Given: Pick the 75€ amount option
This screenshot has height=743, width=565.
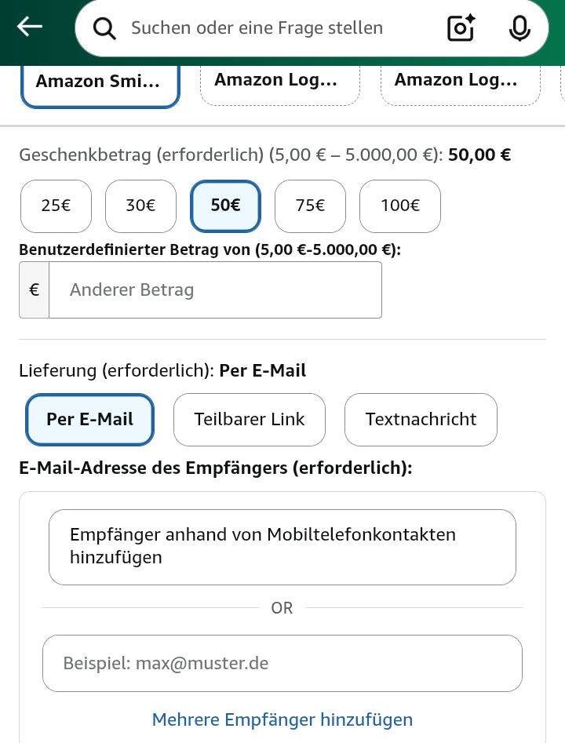Looking at the screenshot, I should [310, 206].
